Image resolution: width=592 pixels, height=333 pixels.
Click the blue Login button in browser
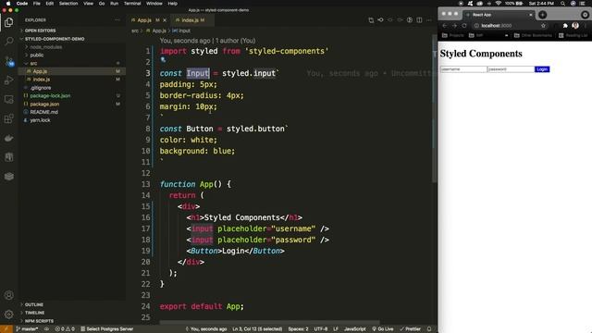[x=542, y=69]
